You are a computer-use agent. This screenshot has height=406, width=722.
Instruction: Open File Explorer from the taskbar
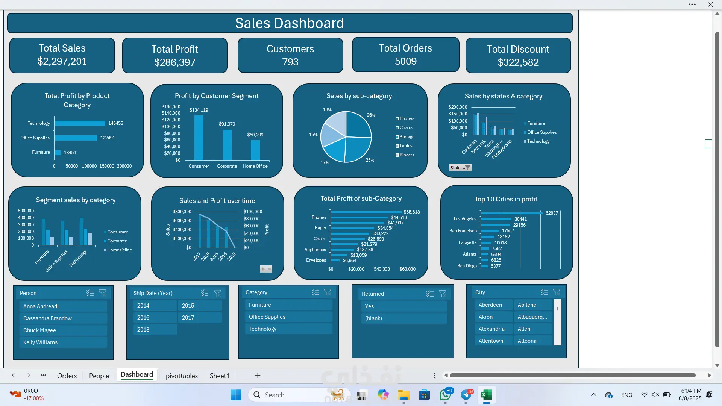tap(404, 395)
